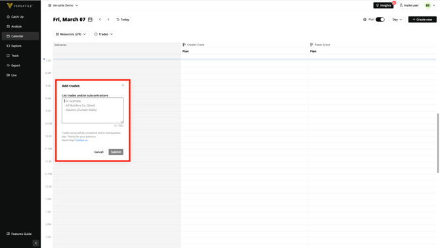Viewport: 440px width, 248px height.
Task: Click the Fri, March 07 date heading
Action: coord(69,20)
